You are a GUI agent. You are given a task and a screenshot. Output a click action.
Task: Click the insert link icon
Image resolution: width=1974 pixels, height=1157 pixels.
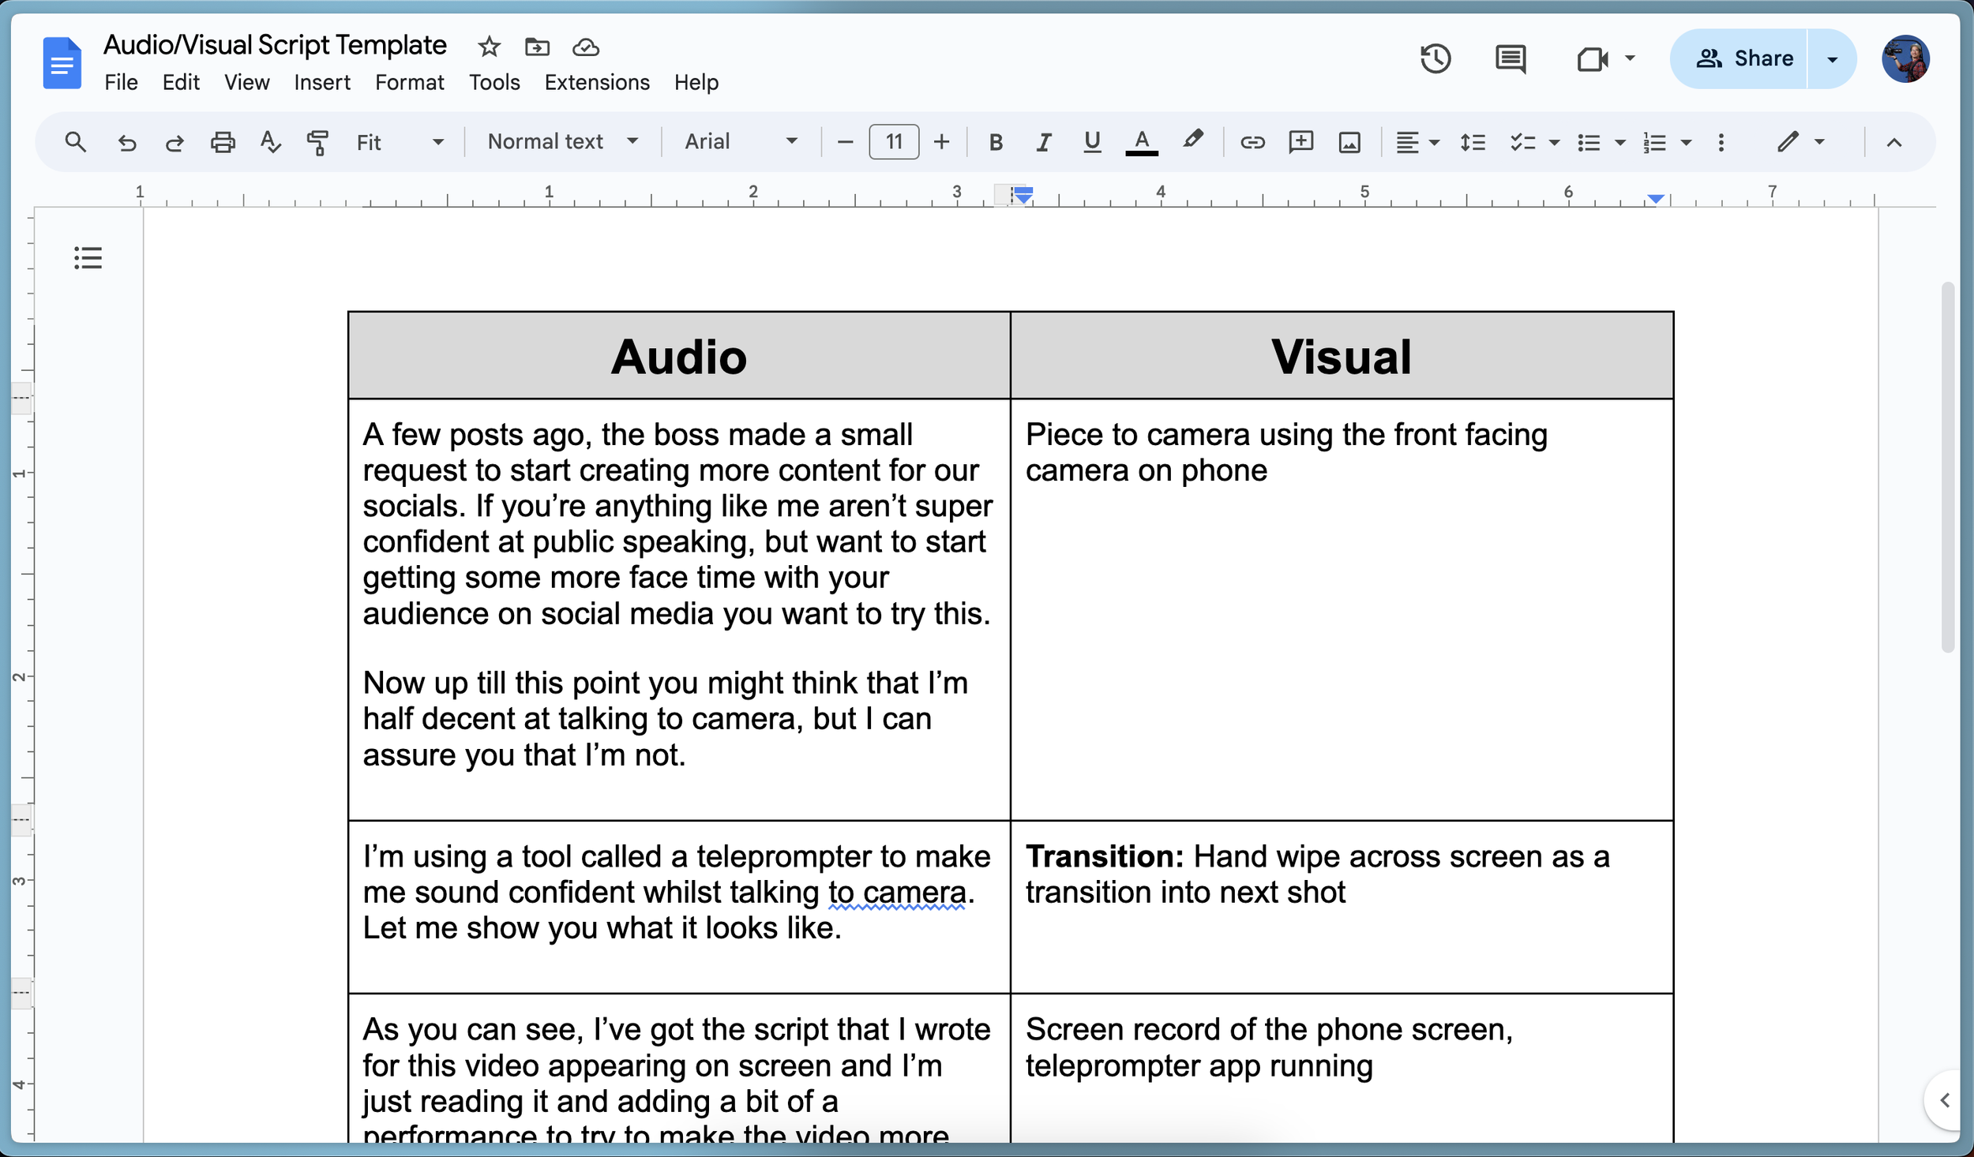1252,142
